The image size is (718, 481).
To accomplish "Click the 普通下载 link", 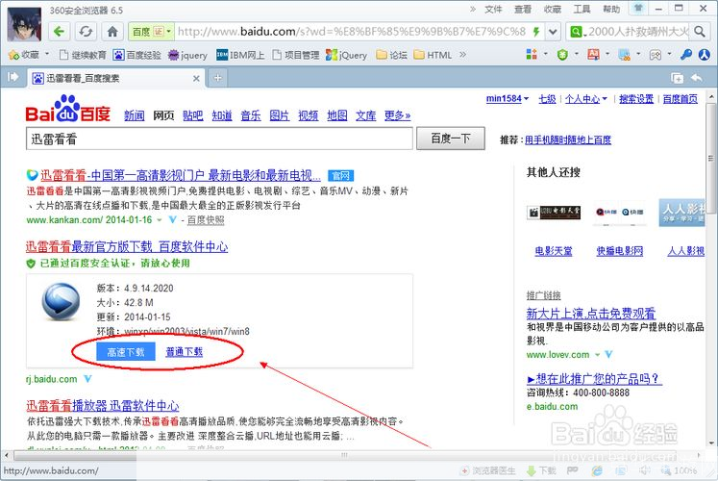I will tap(185, 352).
